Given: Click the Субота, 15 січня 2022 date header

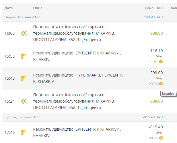Looking at the screenshot, I should pyautogui.click(x=22, y=117).
